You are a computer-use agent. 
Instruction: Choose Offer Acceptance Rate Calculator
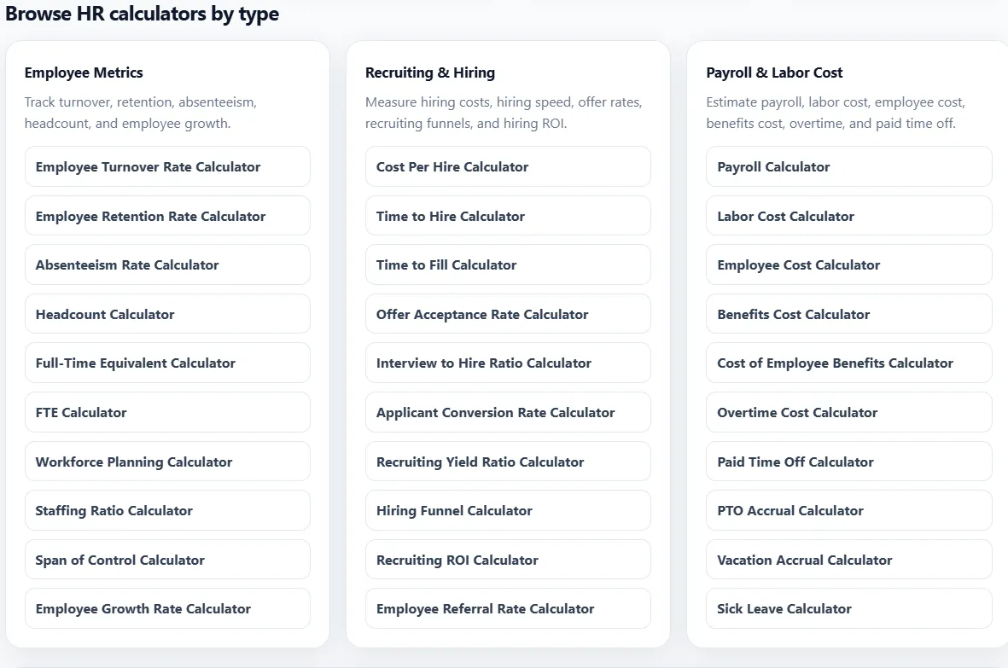point(508,314)
